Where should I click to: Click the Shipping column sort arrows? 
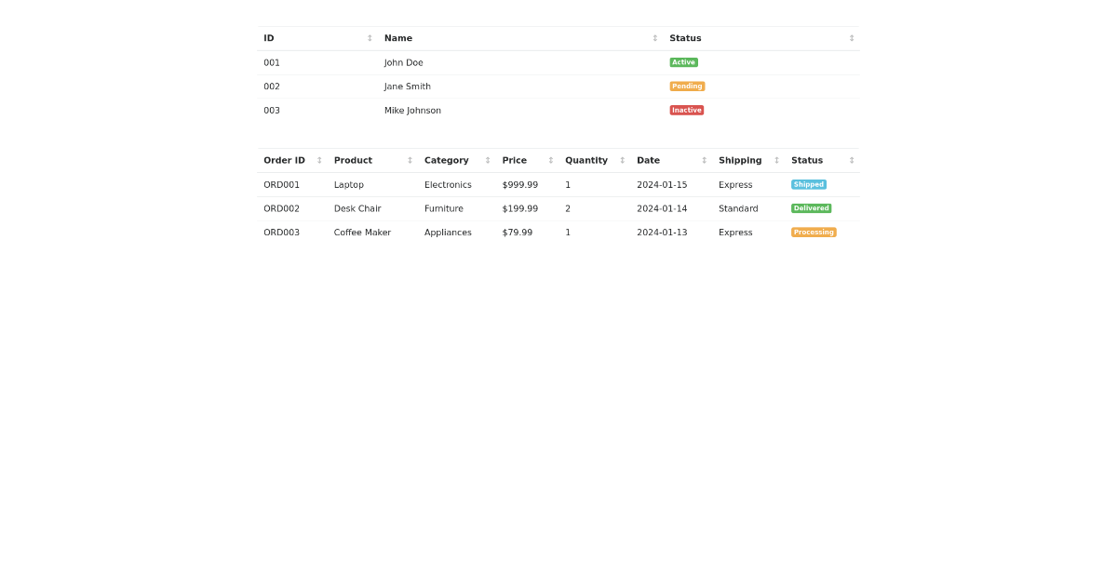tap(775, 160)
